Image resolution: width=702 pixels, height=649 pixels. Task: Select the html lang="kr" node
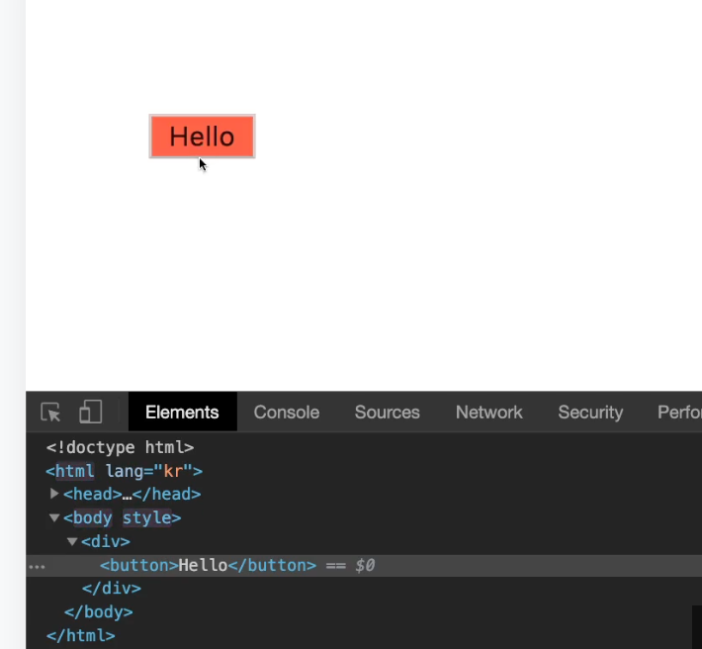click(124, 471)
